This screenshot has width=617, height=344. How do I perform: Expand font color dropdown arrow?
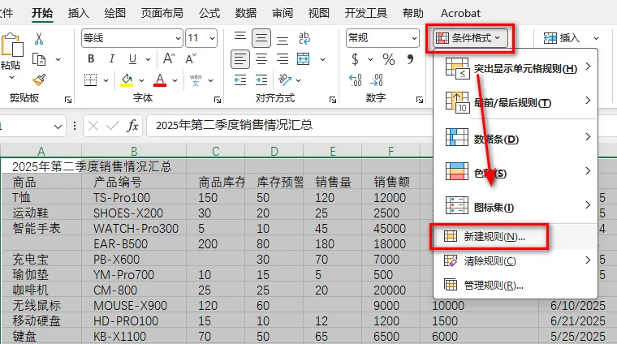tap(175, 80)
